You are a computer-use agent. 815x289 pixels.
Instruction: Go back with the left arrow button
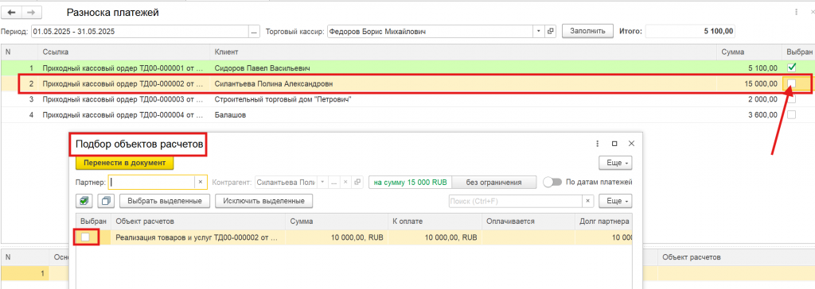[x=12, y=13]
